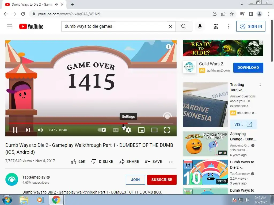Share this page icon

click(x=223, y=14)
